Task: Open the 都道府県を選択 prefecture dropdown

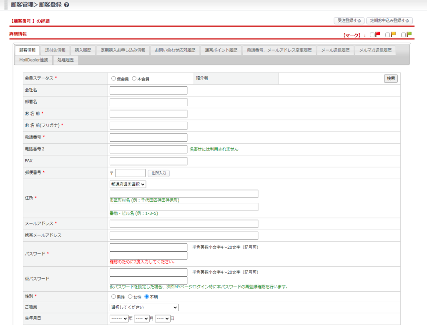Action: coord(128,184)
